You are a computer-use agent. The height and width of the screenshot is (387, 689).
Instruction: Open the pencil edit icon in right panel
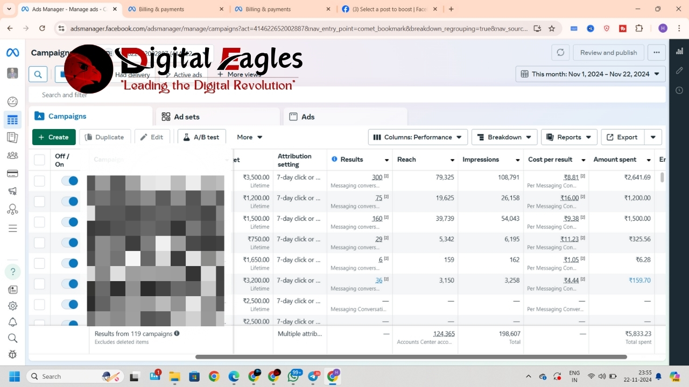tap(679, 70)
